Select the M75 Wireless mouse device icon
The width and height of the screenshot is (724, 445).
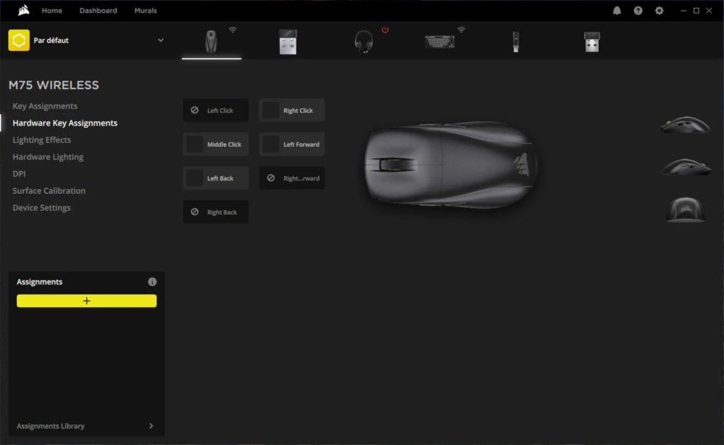(x=211, y=41)
